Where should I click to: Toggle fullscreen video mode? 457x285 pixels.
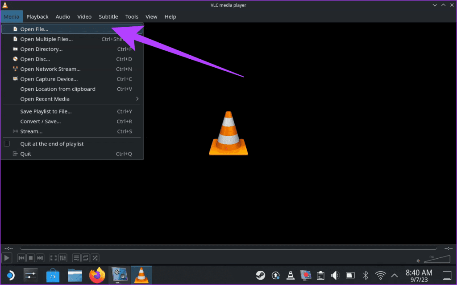tap(53, 258)
